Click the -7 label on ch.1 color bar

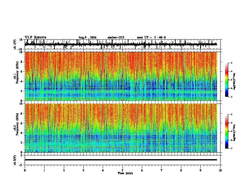coord(231,97)
